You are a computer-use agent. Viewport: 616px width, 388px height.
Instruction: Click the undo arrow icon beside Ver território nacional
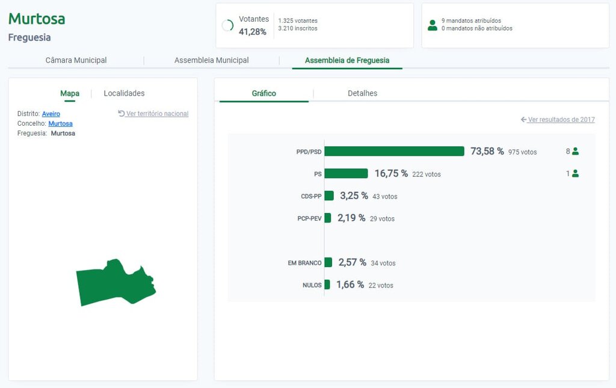coord(122,114)
